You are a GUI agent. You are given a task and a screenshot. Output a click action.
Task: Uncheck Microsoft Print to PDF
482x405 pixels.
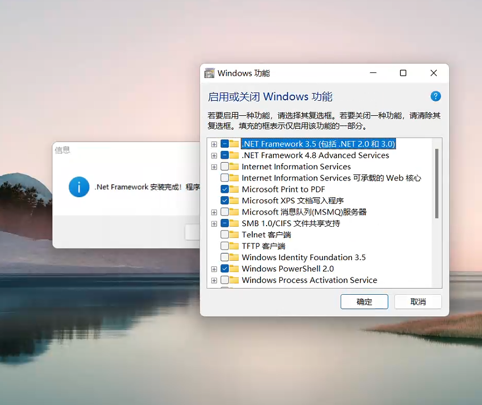click(225, 189)
